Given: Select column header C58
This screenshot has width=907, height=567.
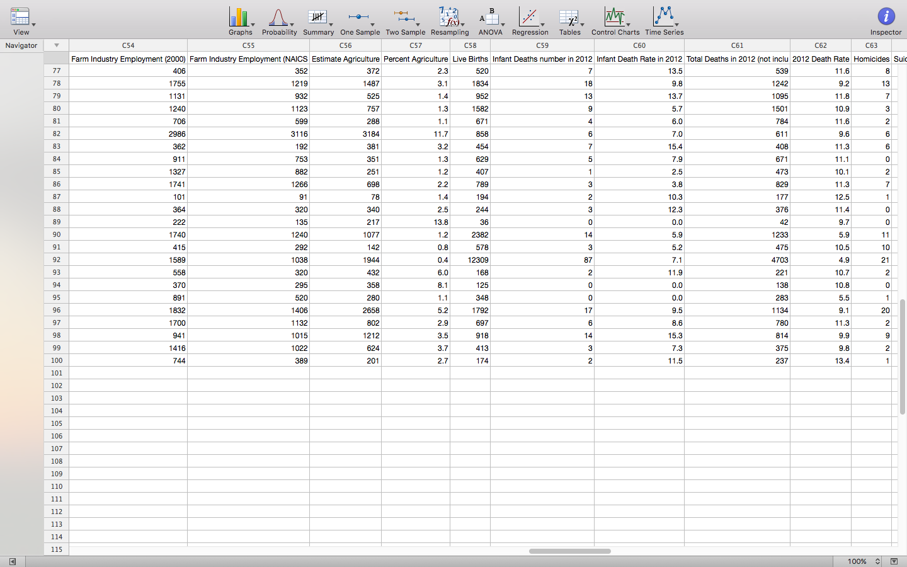Looking at the screenshot, I should [x=470, y=45].
